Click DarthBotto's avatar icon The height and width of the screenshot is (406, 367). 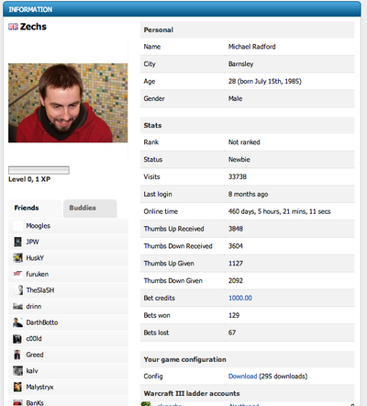pyautogui.click(x=17, y=322)
